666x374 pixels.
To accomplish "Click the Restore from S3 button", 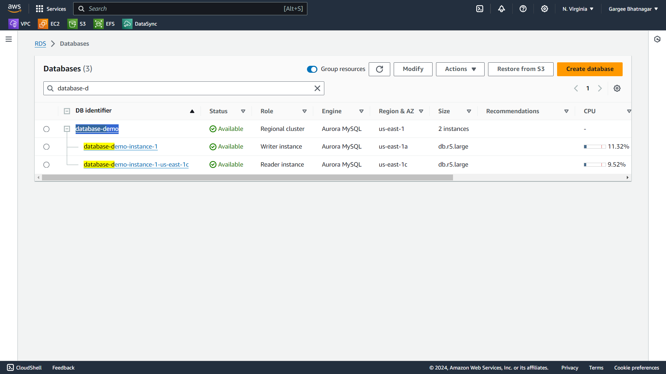I will click(521, 69).
